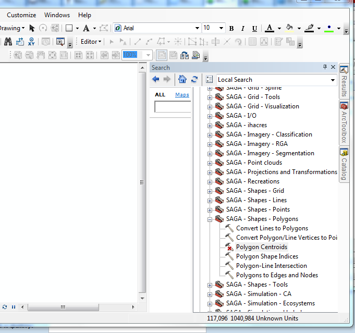Image resolution: width=355 pixels, height=333 pixels.
Task: Open the Polygon Shape Indices tool
Action: point(267,256)
